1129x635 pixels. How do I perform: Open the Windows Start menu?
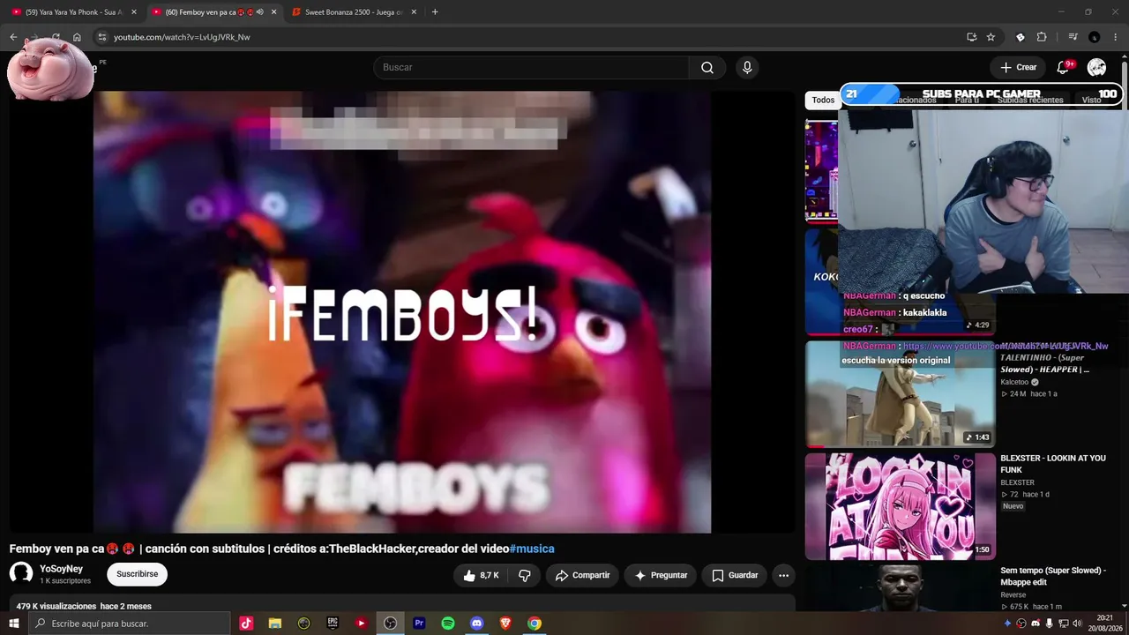(x=14, y=624)
